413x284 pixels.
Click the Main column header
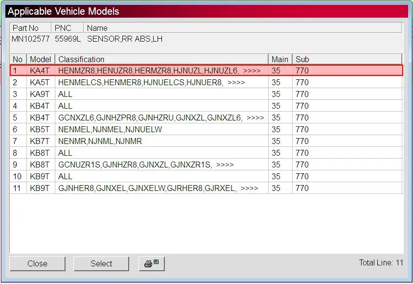280,59
